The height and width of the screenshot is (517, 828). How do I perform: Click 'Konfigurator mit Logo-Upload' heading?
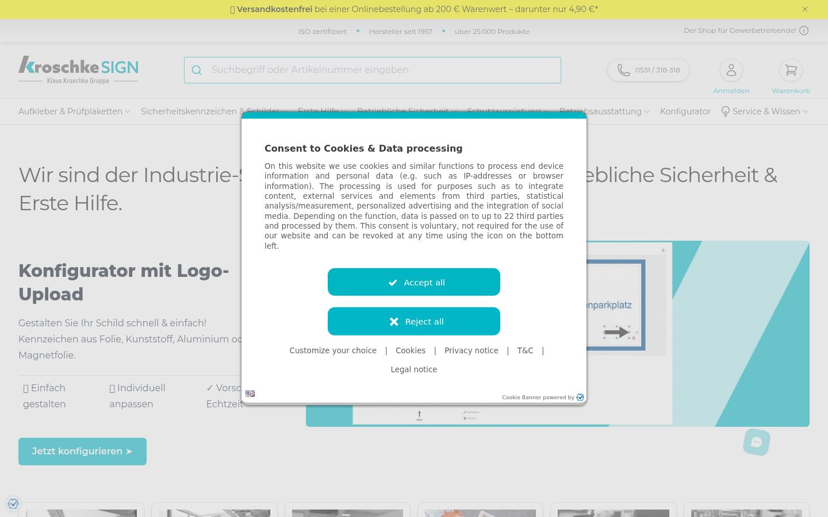tap(124, 282)
